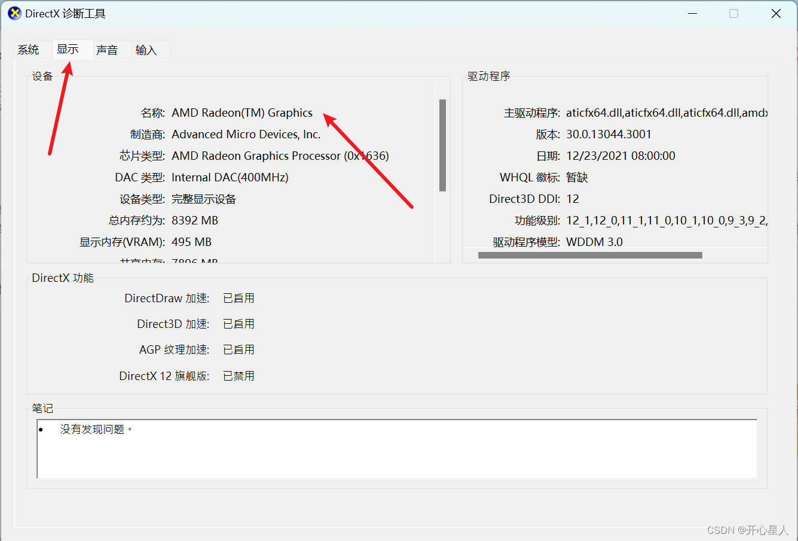Maximize the DirectX diagnostic window

pyautogui.click(x=734, y=13)
